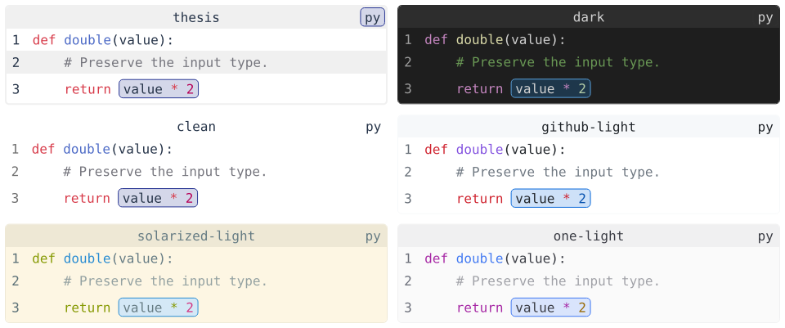Click line number 1 in thesis block
This screenshot has width=785, height=328.
click(x=16, y=40)
